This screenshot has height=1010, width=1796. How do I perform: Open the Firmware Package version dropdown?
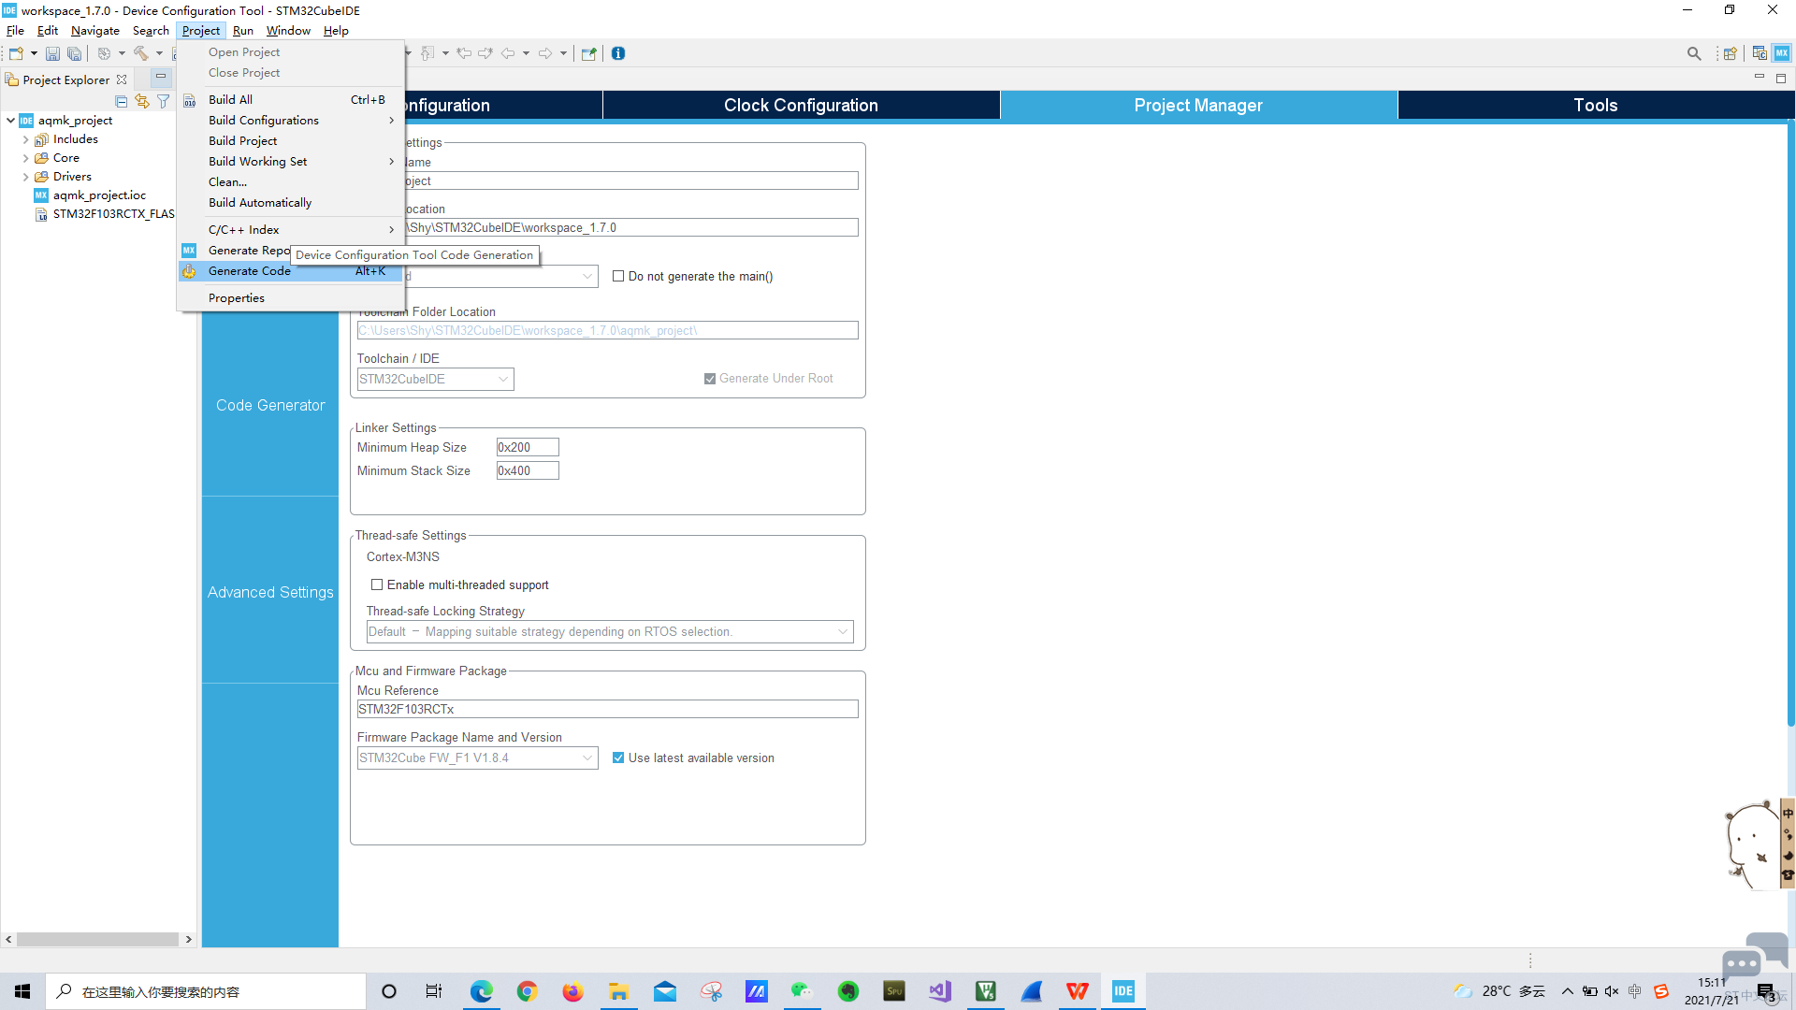[x=477, y=758]
